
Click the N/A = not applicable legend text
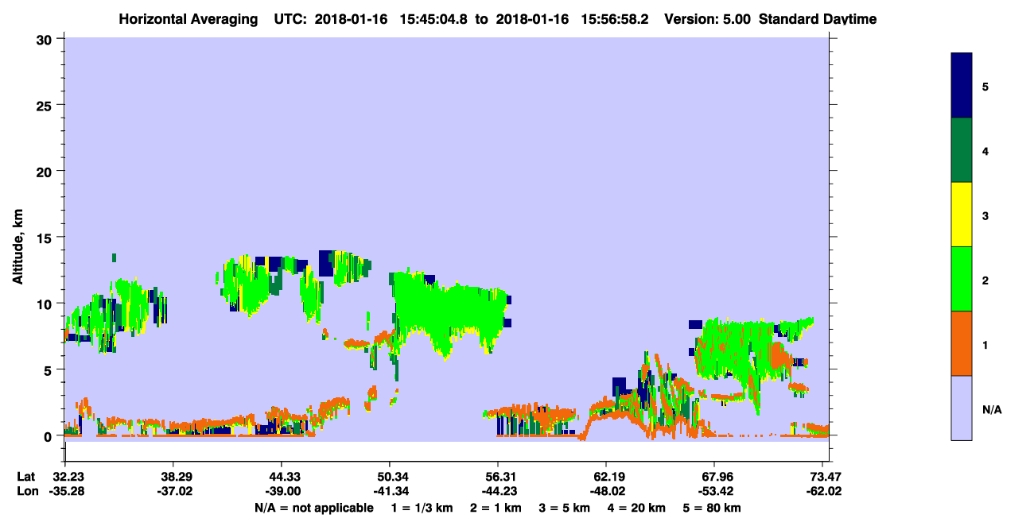pyautogui.click(x=313, y=508)
